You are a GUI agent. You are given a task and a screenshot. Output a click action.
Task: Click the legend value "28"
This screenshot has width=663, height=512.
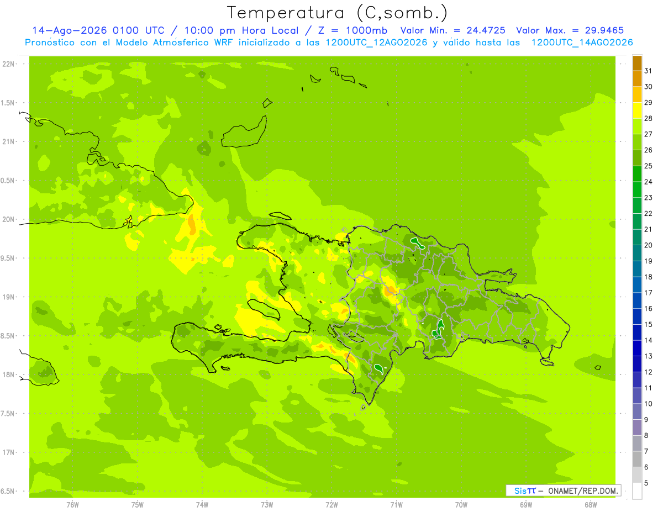[649, 118]
